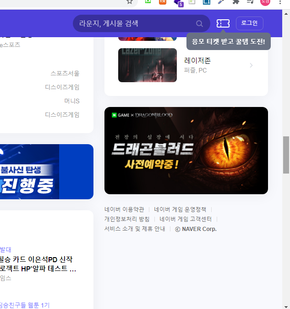Open the 레이저존 game thumbnail
This screenshot has height=309, width=290.
(x=148, y=65)
